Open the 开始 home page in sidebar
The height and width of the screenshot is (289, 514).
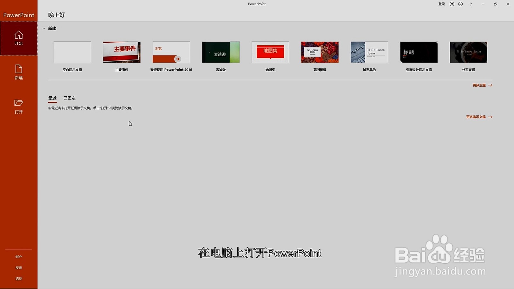[x=19, y=38]
